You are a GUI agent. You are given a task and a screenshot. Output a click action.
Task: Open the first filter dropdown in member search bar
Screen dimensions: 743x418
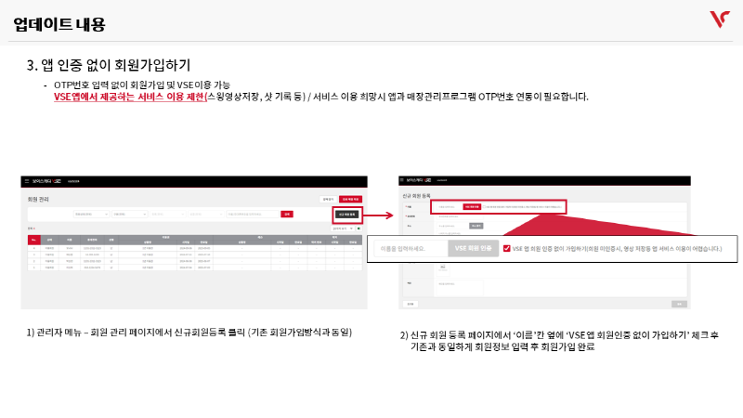[x=91, y=215]
